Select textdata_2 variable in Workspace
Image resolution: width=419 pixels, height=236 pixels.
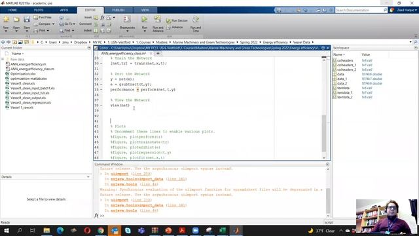coord(345,97)
